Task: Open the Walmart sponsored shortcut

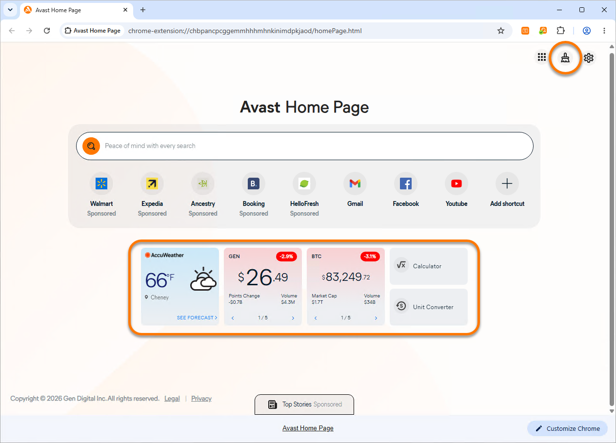Action: click(x=101, y=195)
